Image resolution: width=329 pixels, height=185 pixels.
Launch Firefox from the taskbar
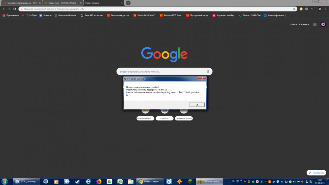99,181
